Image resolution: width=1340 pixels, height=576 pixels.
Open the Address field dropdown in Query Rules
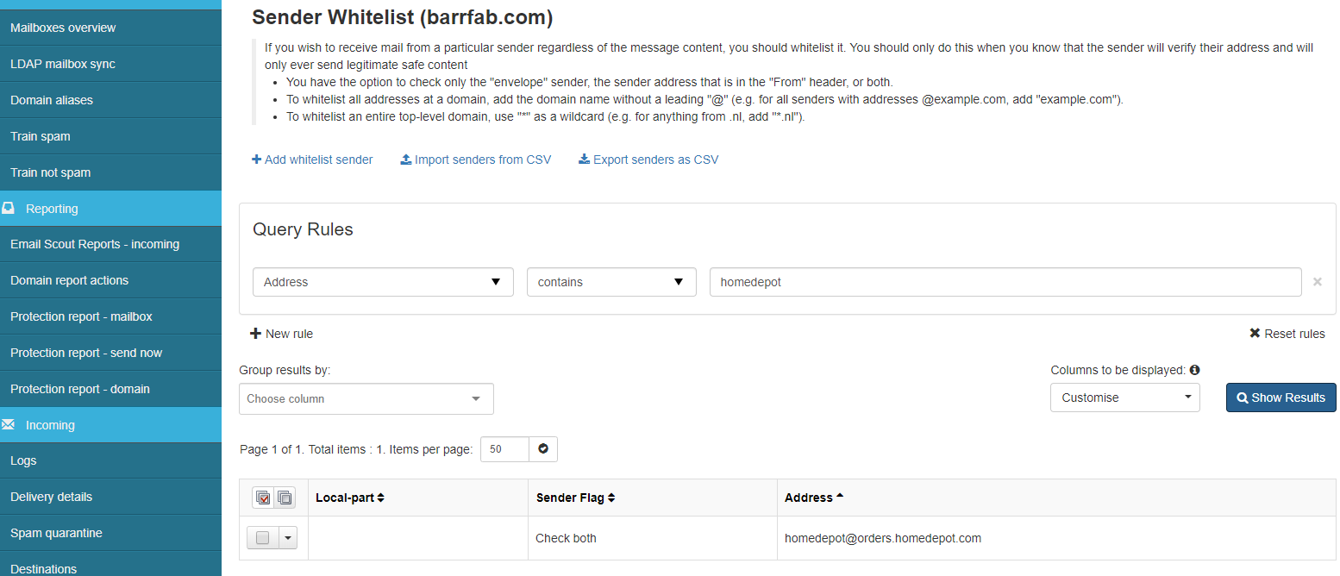[x=383, y=282]
